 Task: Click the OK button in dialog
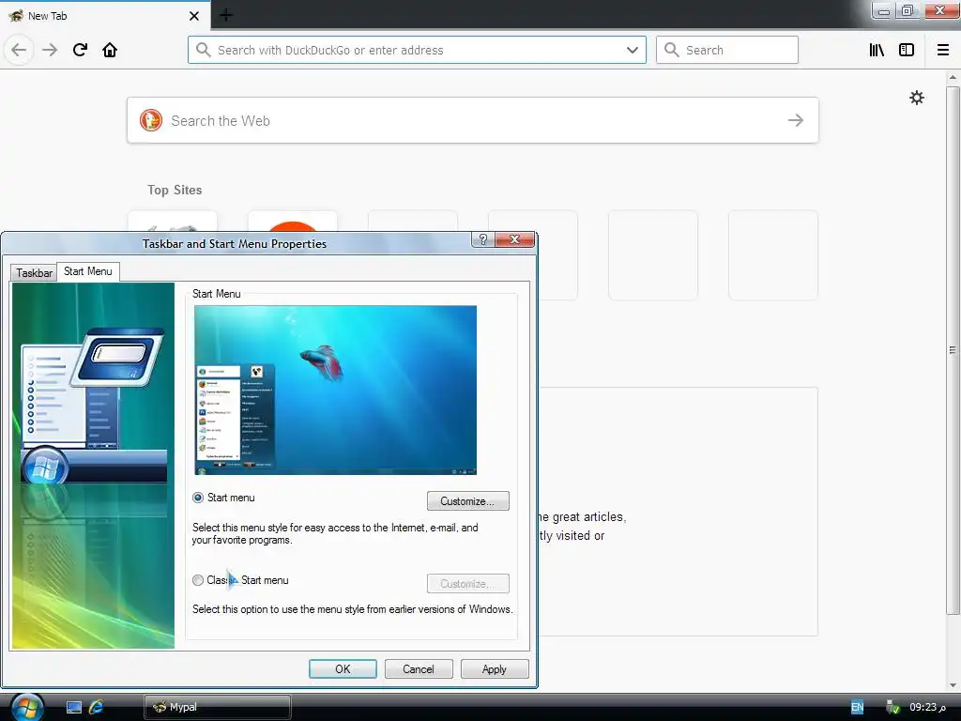pyautogui.click(x=343, y=668)
